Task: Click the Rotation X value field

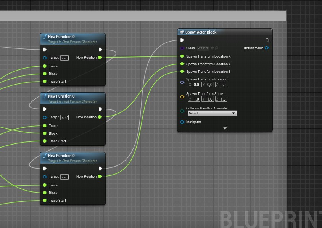Action: [194, 85]
